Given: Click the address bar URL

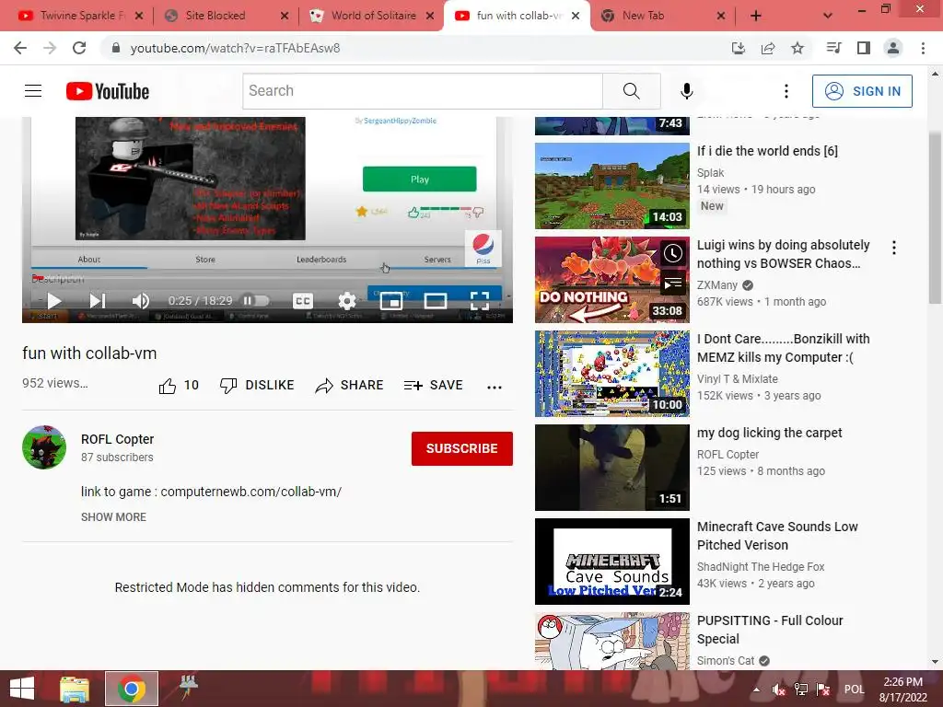Looking at the screenshot, I should pos(235,48).
